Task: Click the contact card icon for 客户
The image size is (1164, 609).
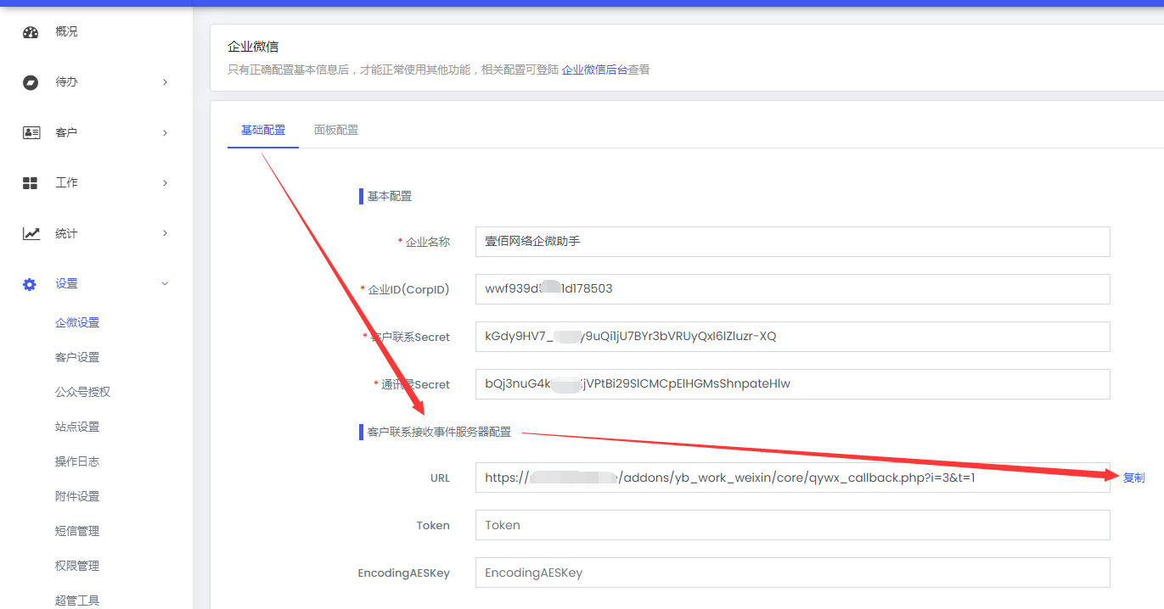Action: pyautogui.click(x=31, y=133)
